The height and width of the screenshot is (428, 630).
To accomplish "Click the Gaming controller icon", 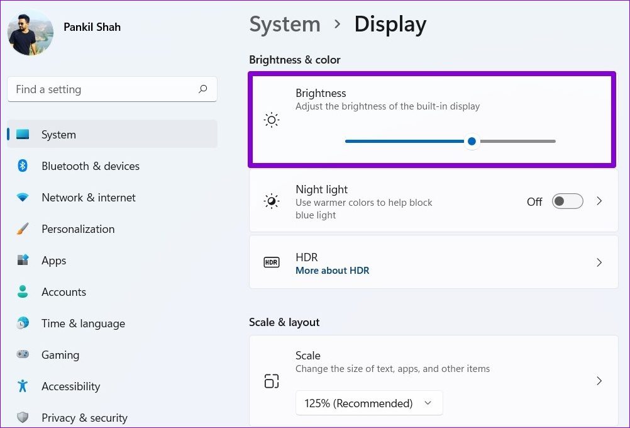I will click(x=23, y=355).
